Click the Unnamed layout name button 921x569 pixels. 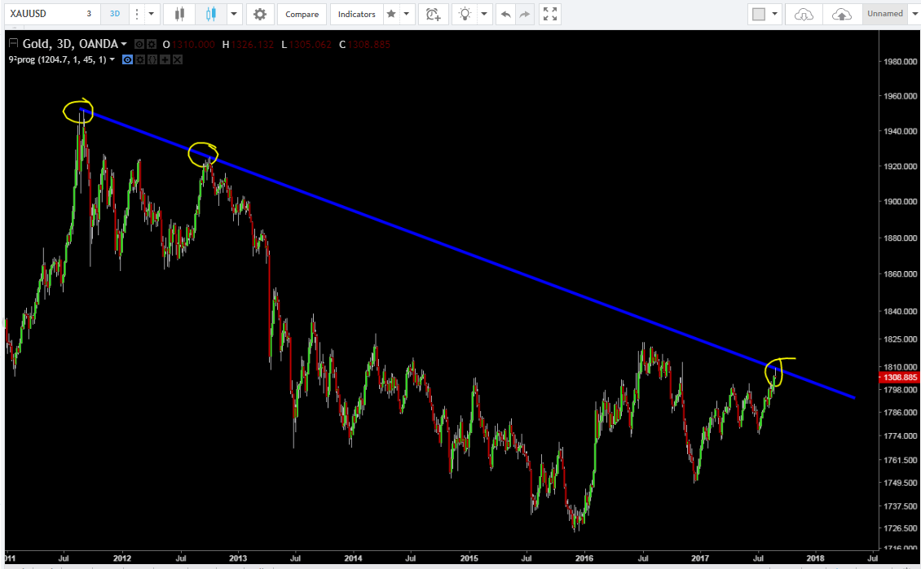pos(884,14)
